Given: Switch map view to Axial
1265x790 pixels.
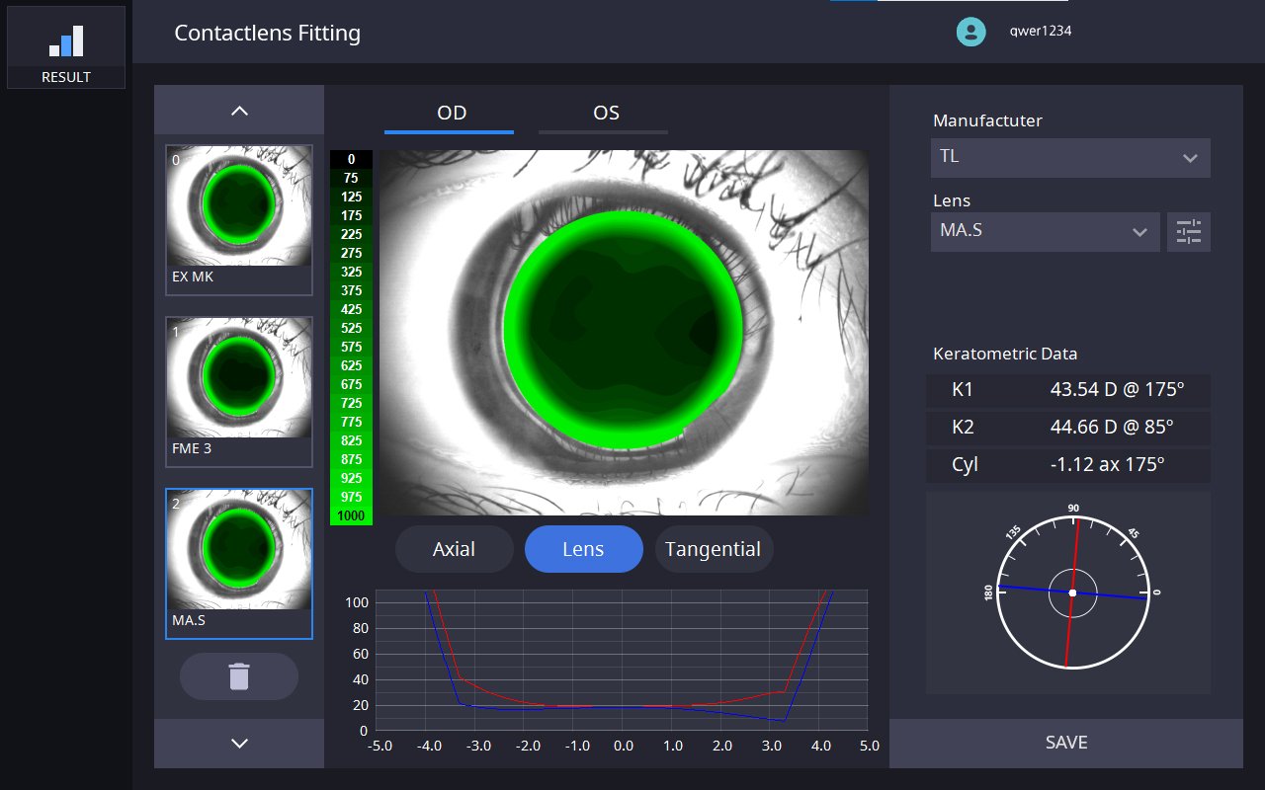Looking at the screenshot, I should coord(455,549).
